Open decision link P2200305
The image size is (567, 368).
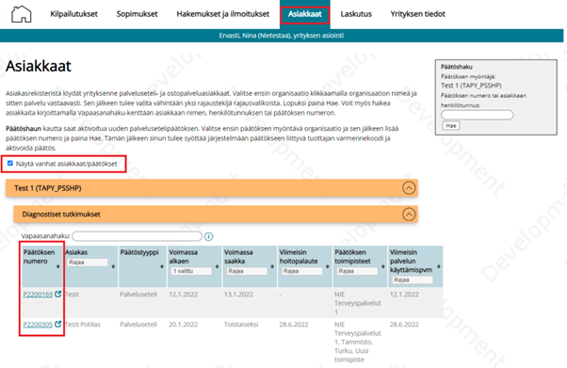(38, 325)
